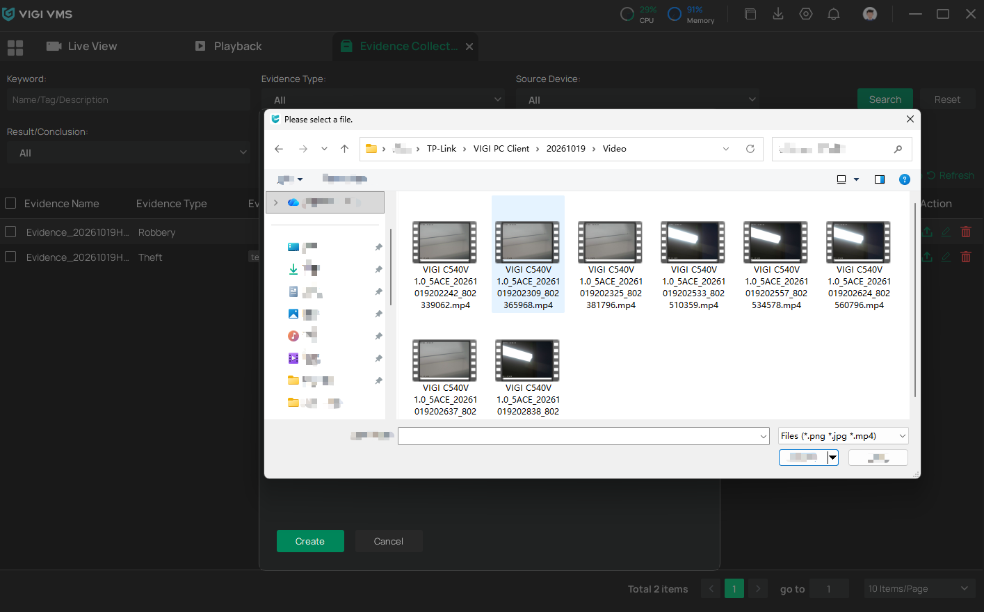
Task: Click the Keyword Name/Tag/Description field
Action: pos(129,99)
